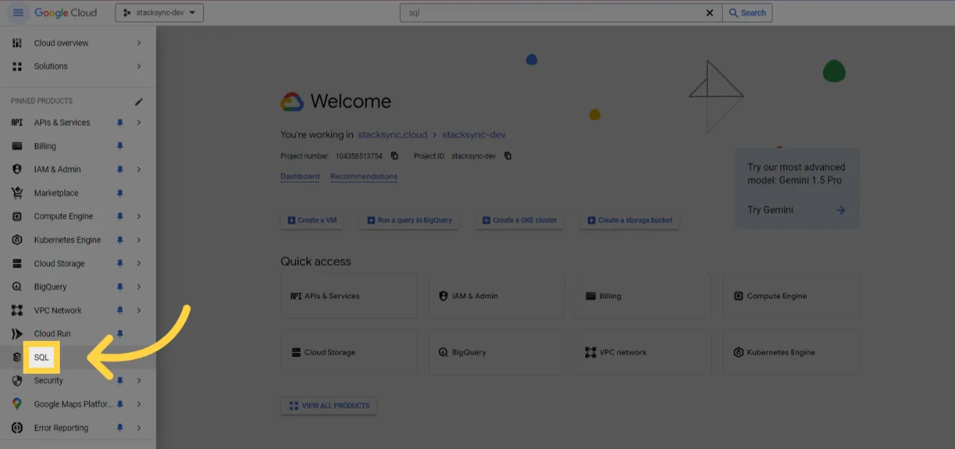The height and width of the screenshot is (449, 955).
Task: Open the stacksync-dev project selector
Action: [x=159, y=13]
